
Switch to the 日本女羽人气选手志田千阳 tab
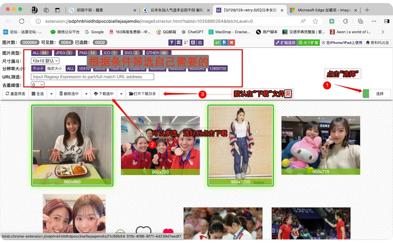(x=177, y=10)
